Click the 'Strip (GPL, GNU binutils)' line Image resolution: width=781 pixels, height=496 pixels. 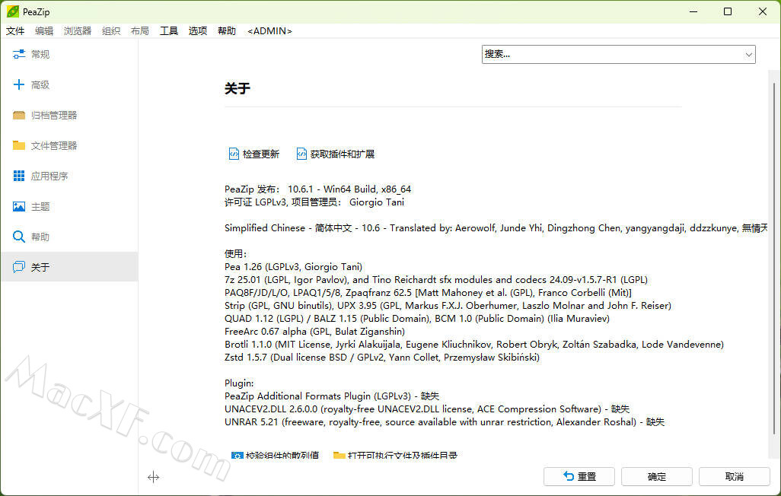(x=448, y=306)
